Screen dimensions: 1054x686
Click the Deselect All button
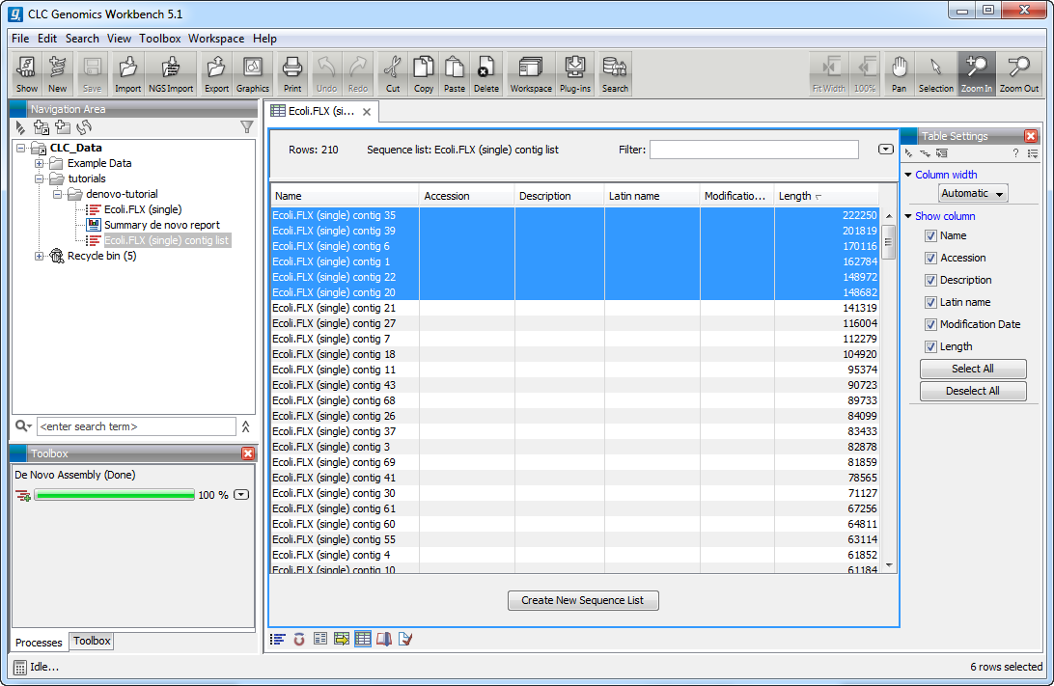click(973, 391)
